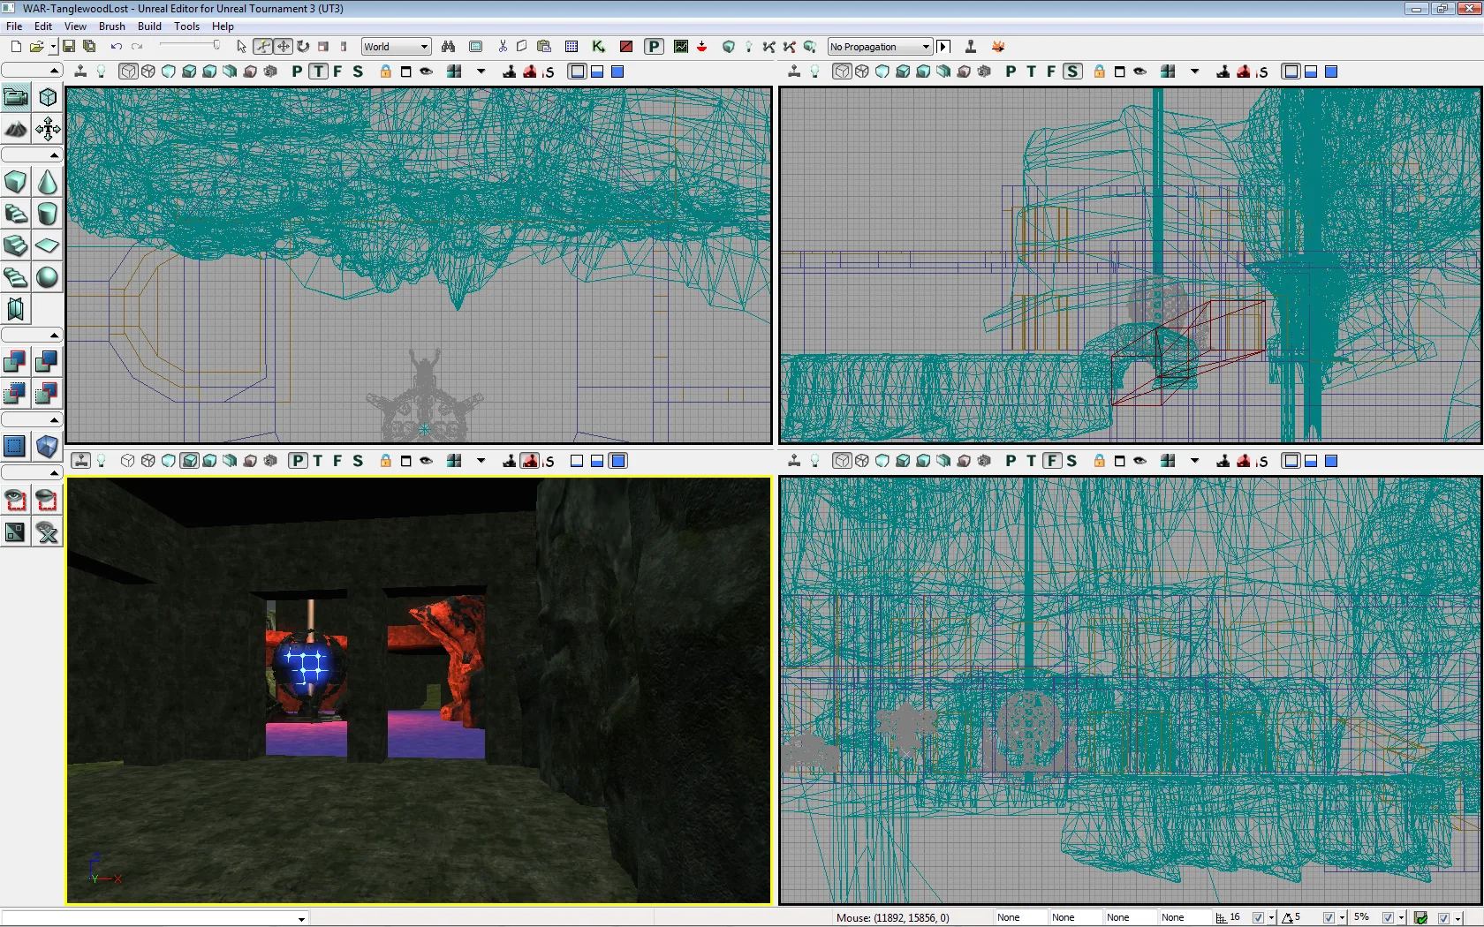The image size is (1484, 927).
Task: Click the command input field at bottom-left
Action: (x=155, y=918)
